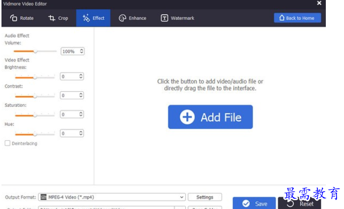Click the Saturation stepper arrows
This screenshot has width=344, height=209.
[81, 114]
